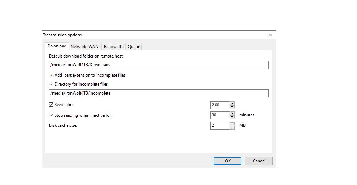Switch to the Download tab

coord(57,46)
